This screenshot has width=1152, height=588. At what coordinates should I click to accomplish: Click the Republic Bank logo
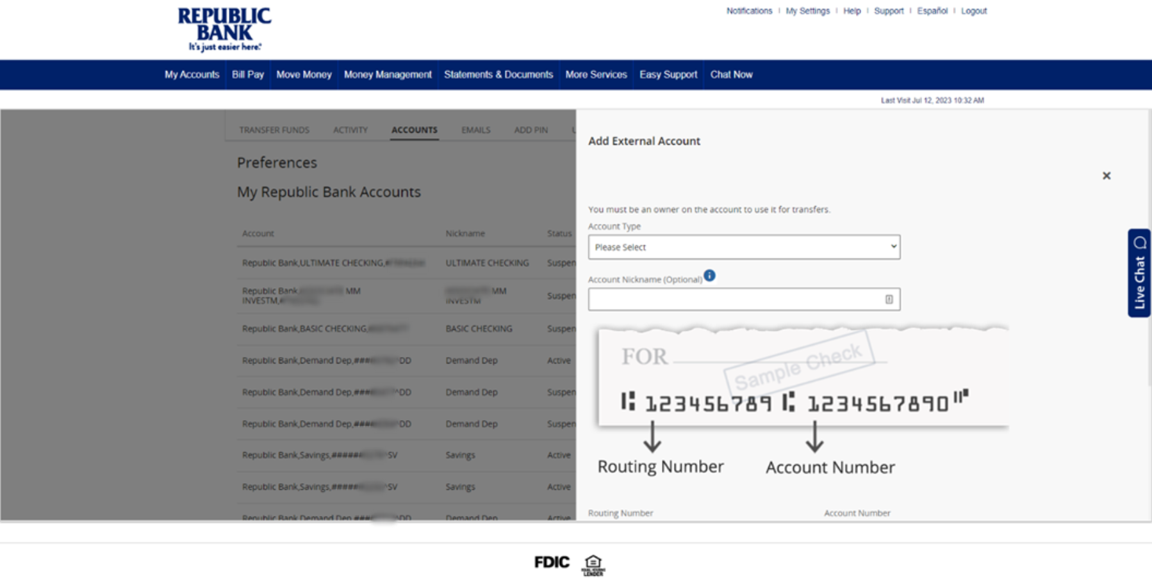pos(224,29)
